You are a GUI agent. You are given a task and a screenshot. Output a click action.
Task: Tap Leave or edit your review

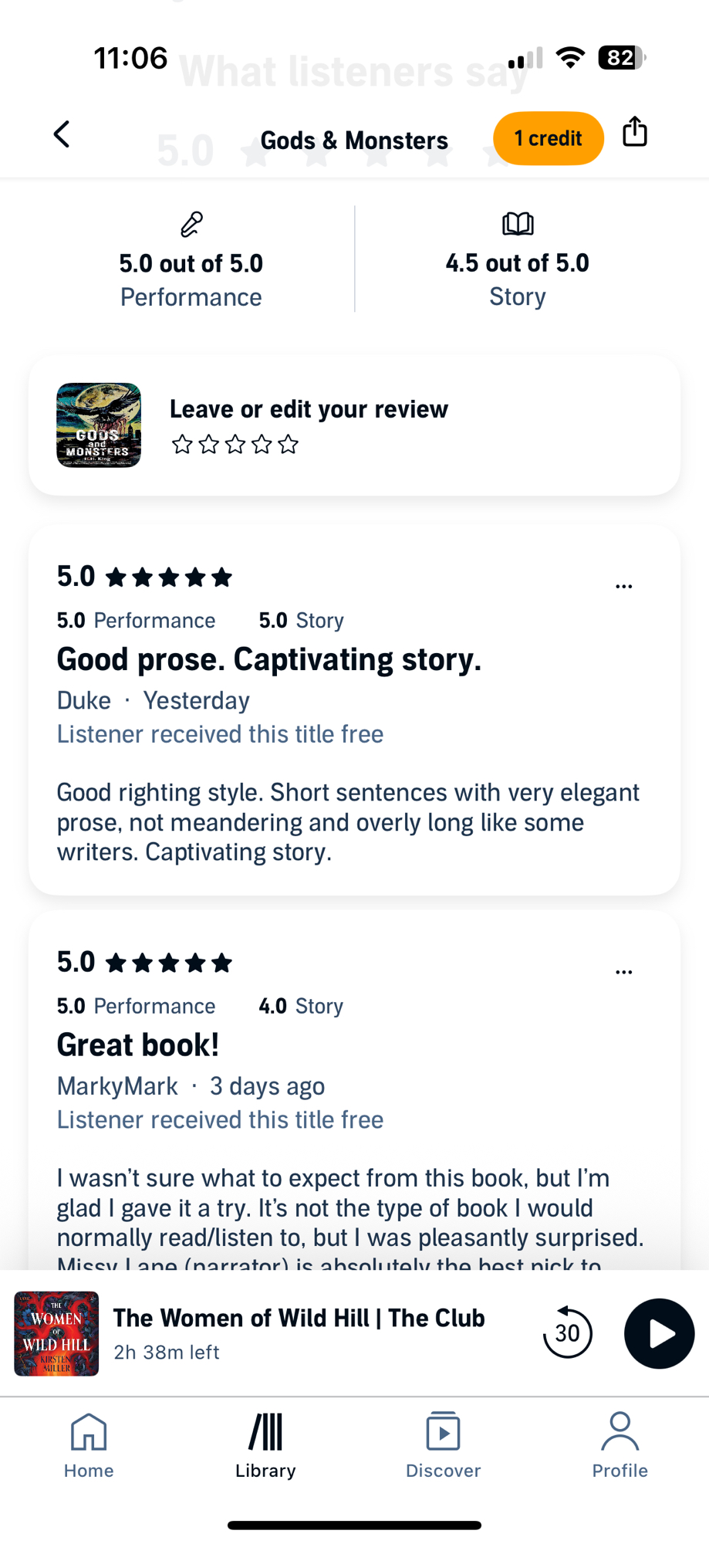309,409
